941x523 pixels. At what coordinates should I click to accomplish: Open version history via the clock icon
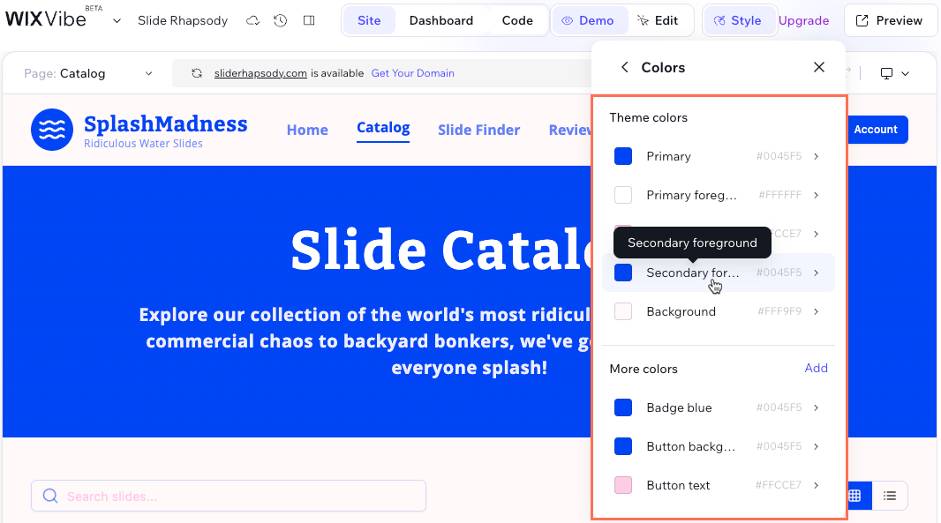coord(280,20)
